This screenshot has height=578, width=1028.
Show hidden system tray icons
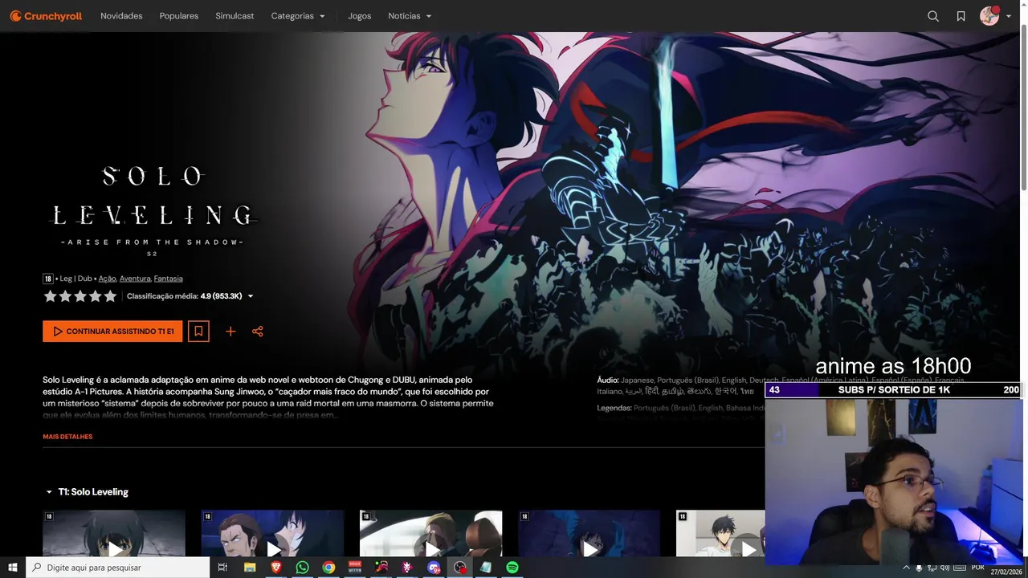click(x=907, y=568)
